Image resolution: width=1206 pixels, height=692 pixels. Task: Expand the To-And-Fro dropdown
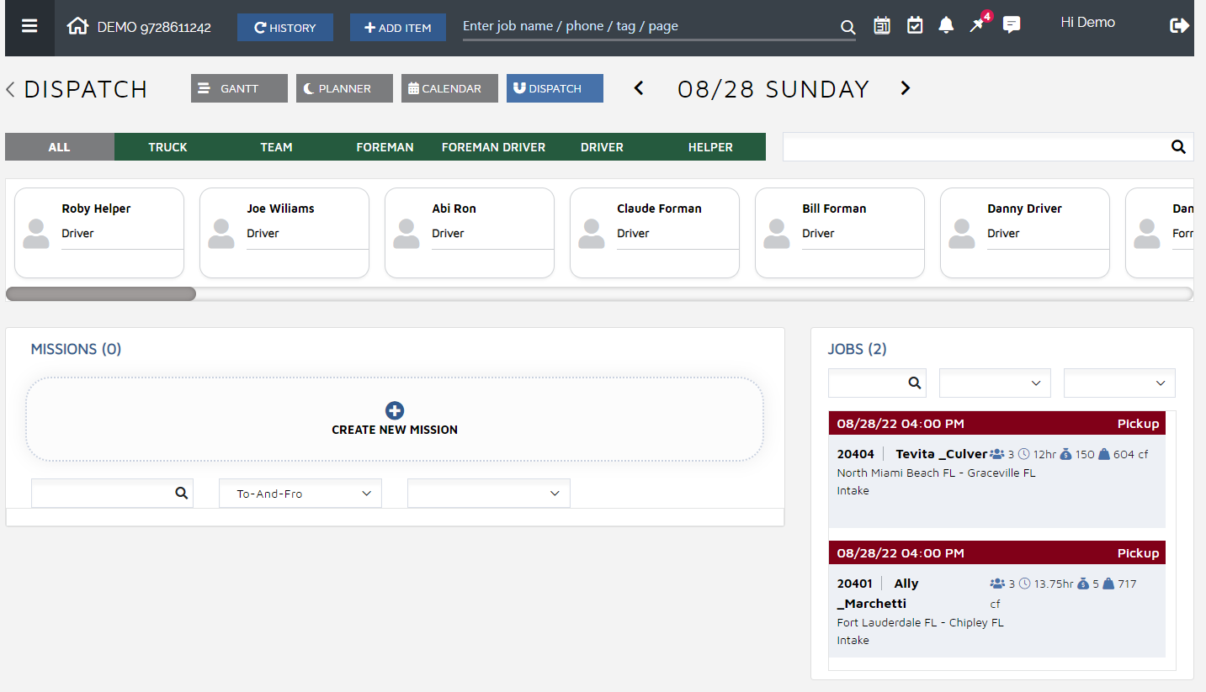coord(300,494)
